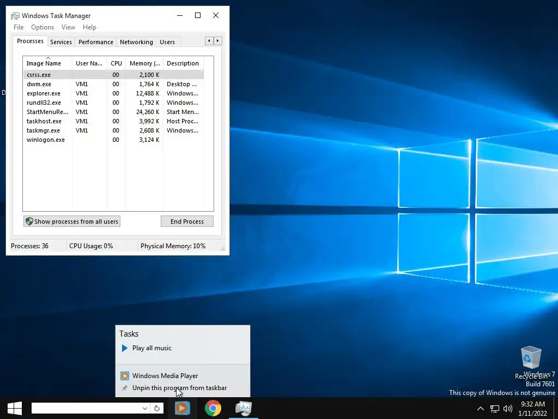Sort by CPU column header

[x=116, y=63]
